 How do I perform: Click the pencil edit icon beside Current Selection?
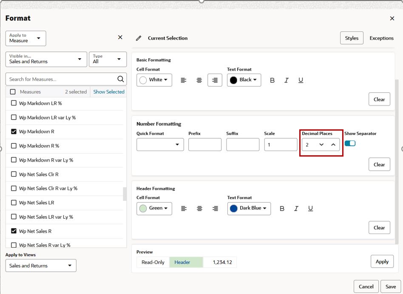coord(139,38)
